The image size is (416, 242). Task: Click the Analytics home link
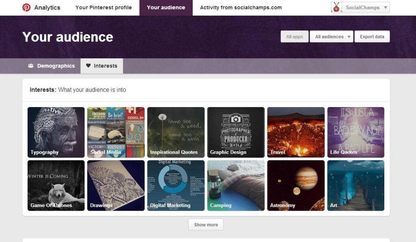click(x=47, y=8)
